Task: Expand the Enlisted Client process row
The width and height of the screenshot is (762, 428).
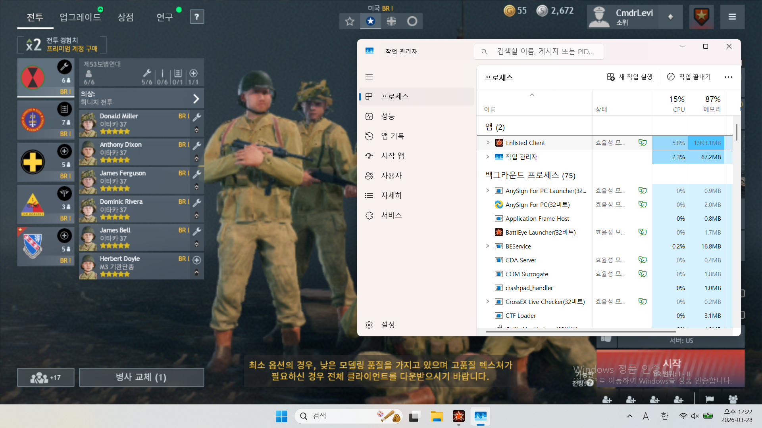Action: (x=488, y=143)
